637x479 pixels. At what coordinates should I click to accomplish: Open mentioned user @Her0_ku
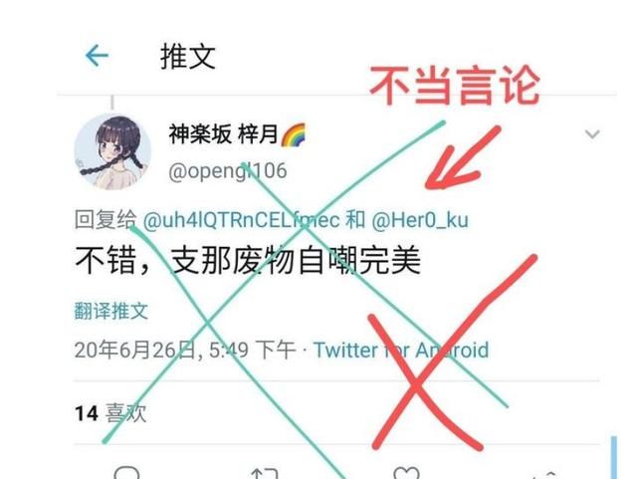click(420, 220)
